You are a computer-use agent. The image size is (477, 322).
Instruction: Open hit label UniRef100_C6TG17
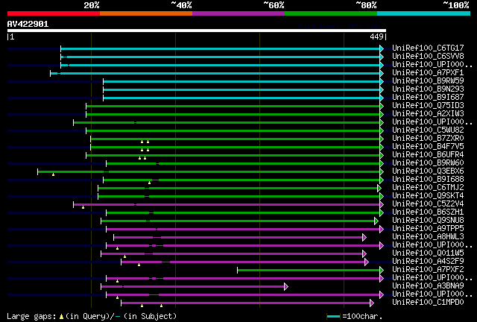pyautogui.click(x=428, y=48)
